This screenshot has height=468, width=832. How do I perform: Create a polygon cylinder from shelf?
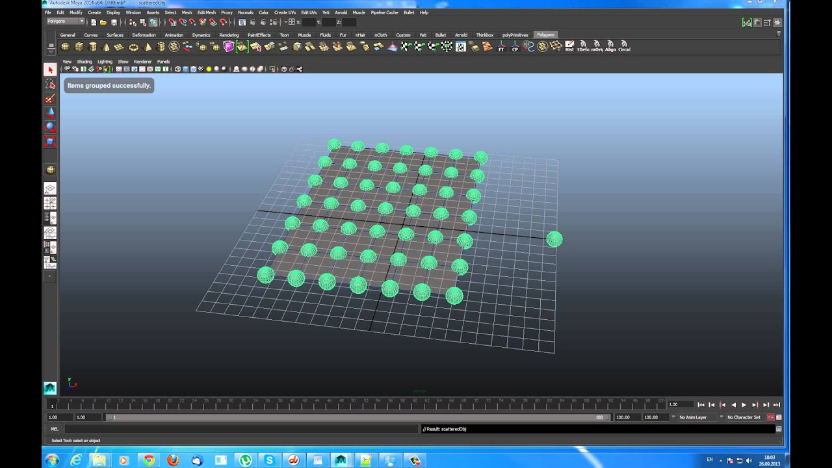(93, 47)
